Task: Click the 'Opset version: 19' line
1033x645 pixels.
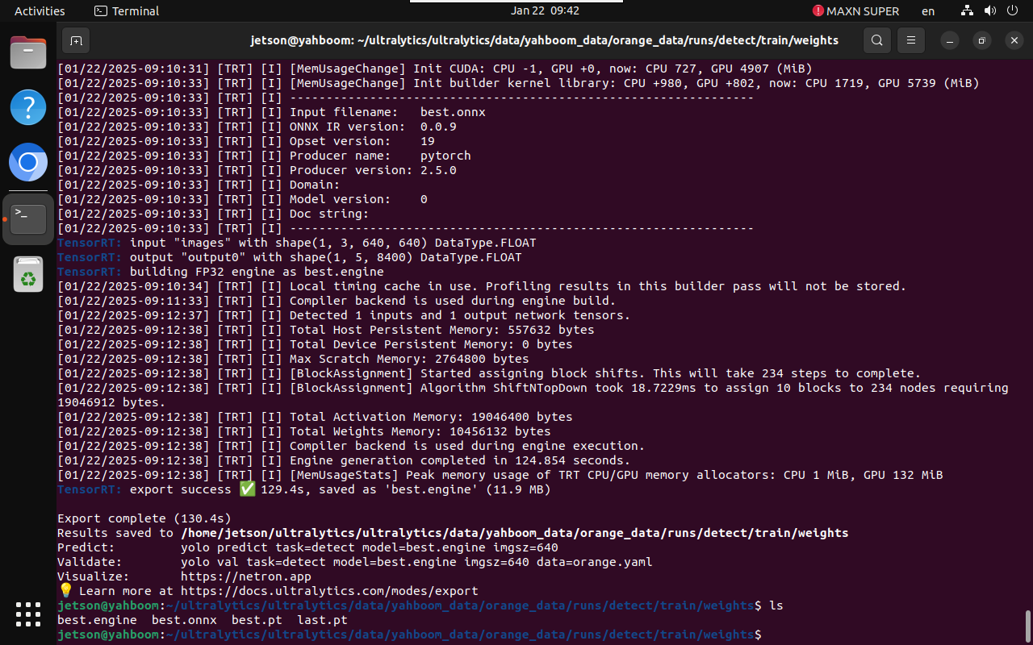Action: pos(246,141)
